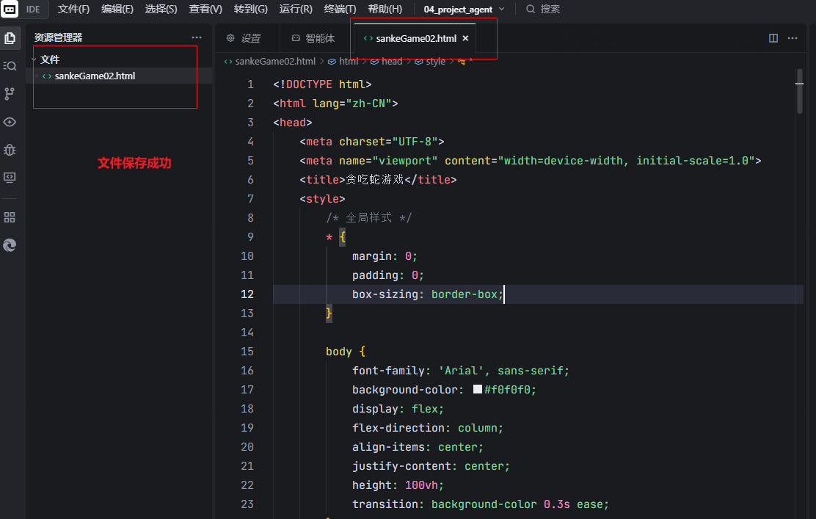
Task: Open the 编辑(E) menu
Action: pos(117,9)
